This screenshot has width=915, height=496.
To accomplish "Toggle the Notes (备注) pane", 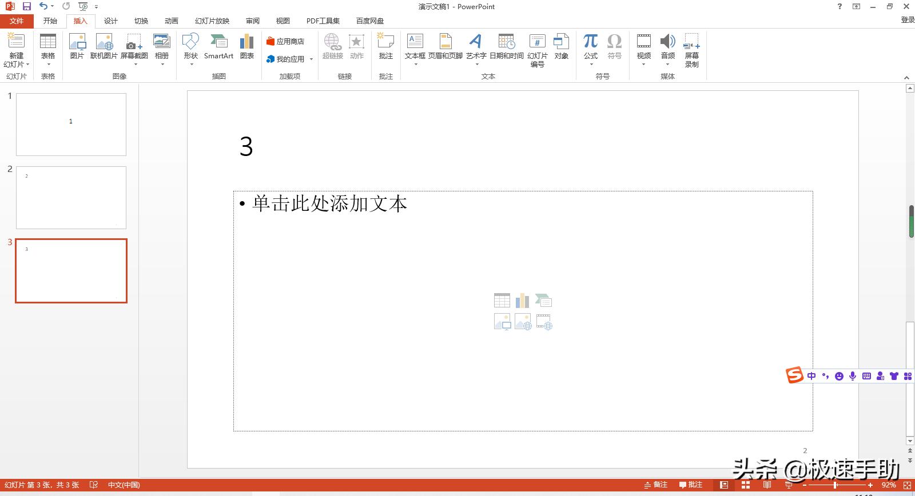I will (656, 485).
